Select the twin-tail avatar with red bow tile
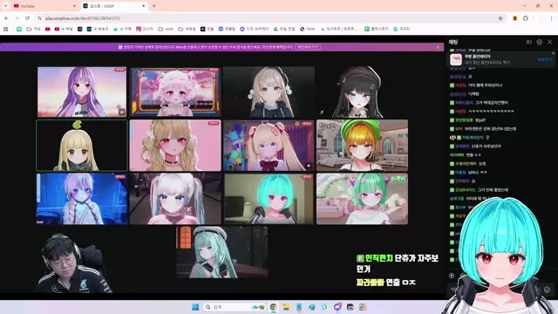Viewport: 558px width, 314px height. coord(269,146)
